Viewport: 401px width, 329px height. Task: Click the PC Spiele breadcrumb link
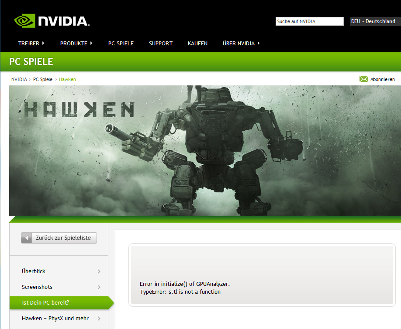(x=43, y=79)
